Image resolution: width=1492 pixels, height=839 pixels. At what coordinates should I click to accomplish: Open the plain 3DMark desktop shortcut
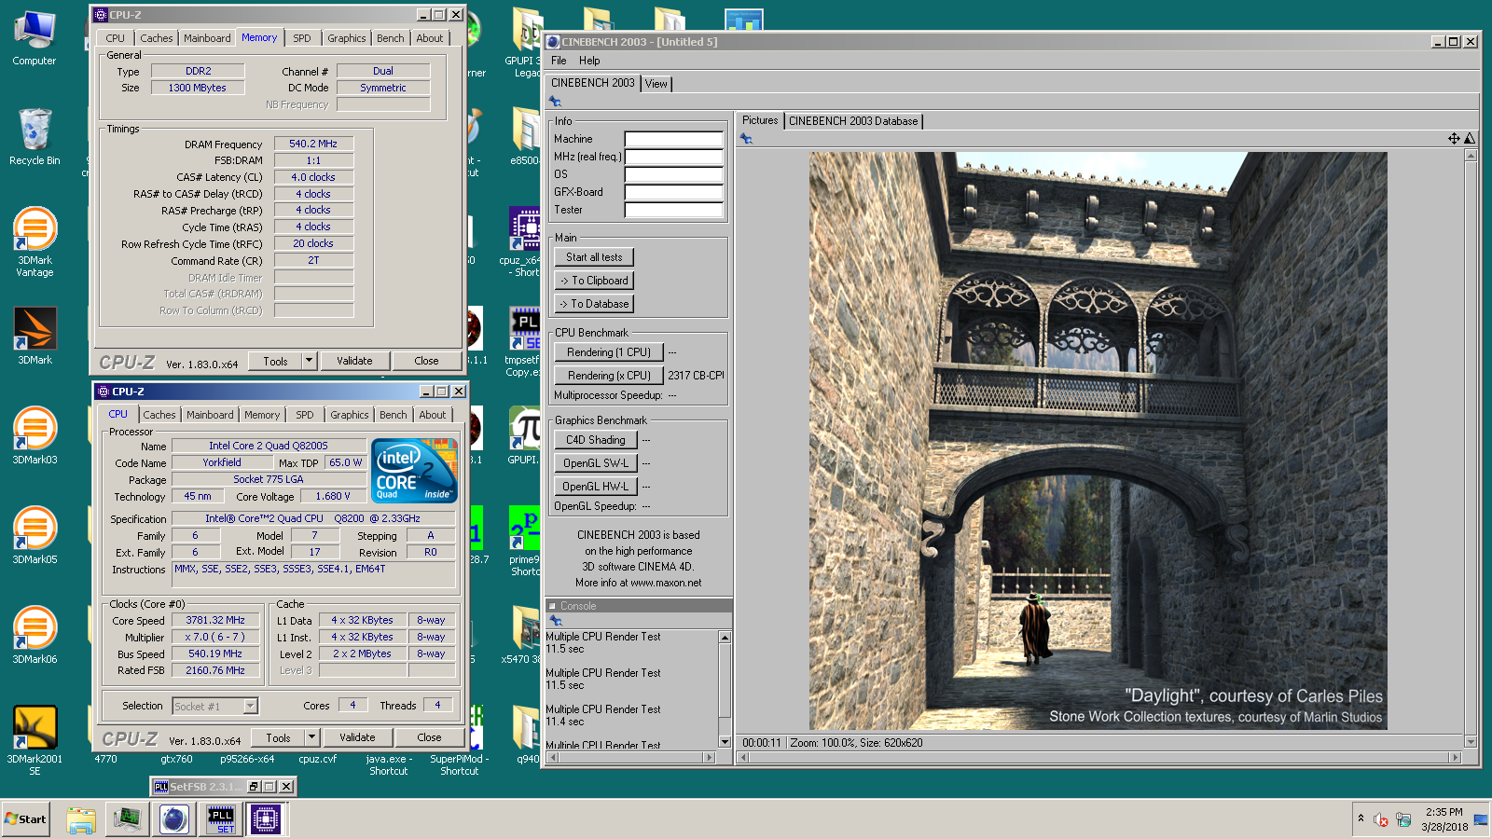pos(35,335)
